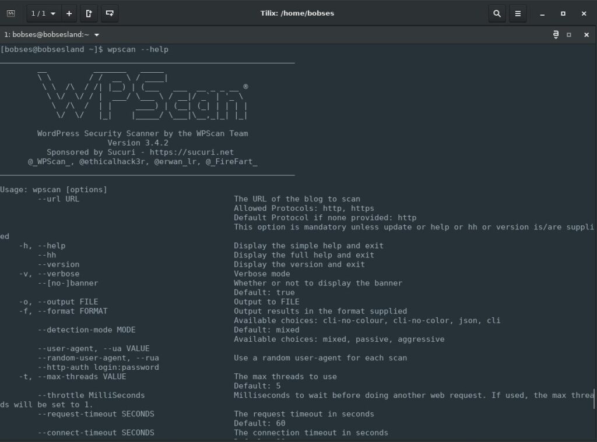Open the Tilix hamburger menu
Image resolution: width=597 pixels, height=442 pixels.
click(x=518, y=13)
